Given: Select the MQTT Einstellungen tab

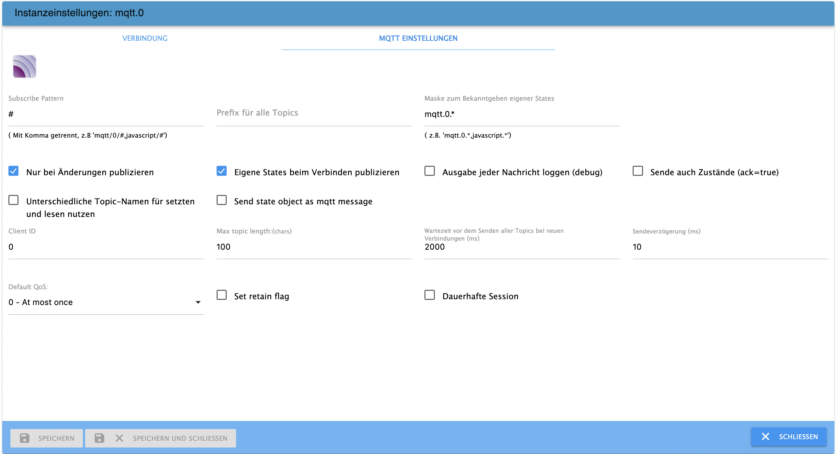Looking at the screenshot, I should (x=418, y=38).
